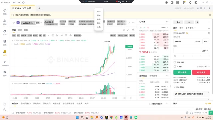Open the 交易 trade sidebar icon
Viewport: 213px width, 120px height.
click(x=5, y=41)
